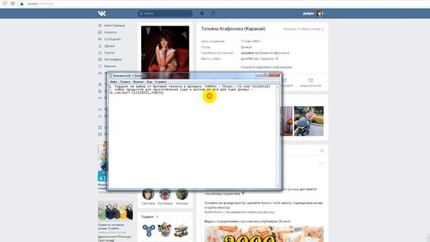Viewport: 430px width, 242px height.
Task: Open the notifications bell in VK header
Action: 202,13
